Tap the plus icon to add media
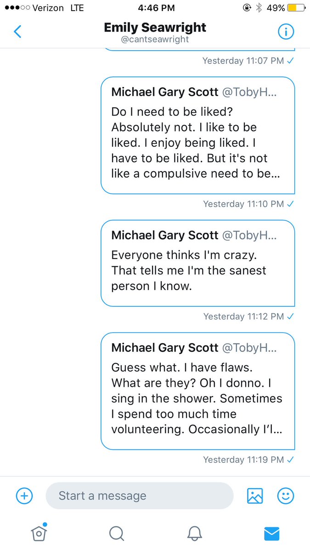This screenshot has height=552, width=310. [x=24, y=496]
